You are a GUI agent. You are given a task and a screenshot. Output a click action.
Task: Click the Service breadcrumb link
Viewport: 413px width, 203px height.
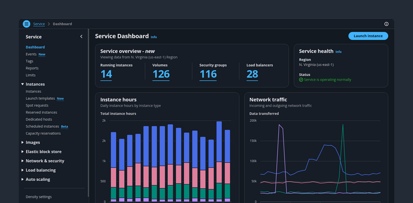[x=39, y=24]
